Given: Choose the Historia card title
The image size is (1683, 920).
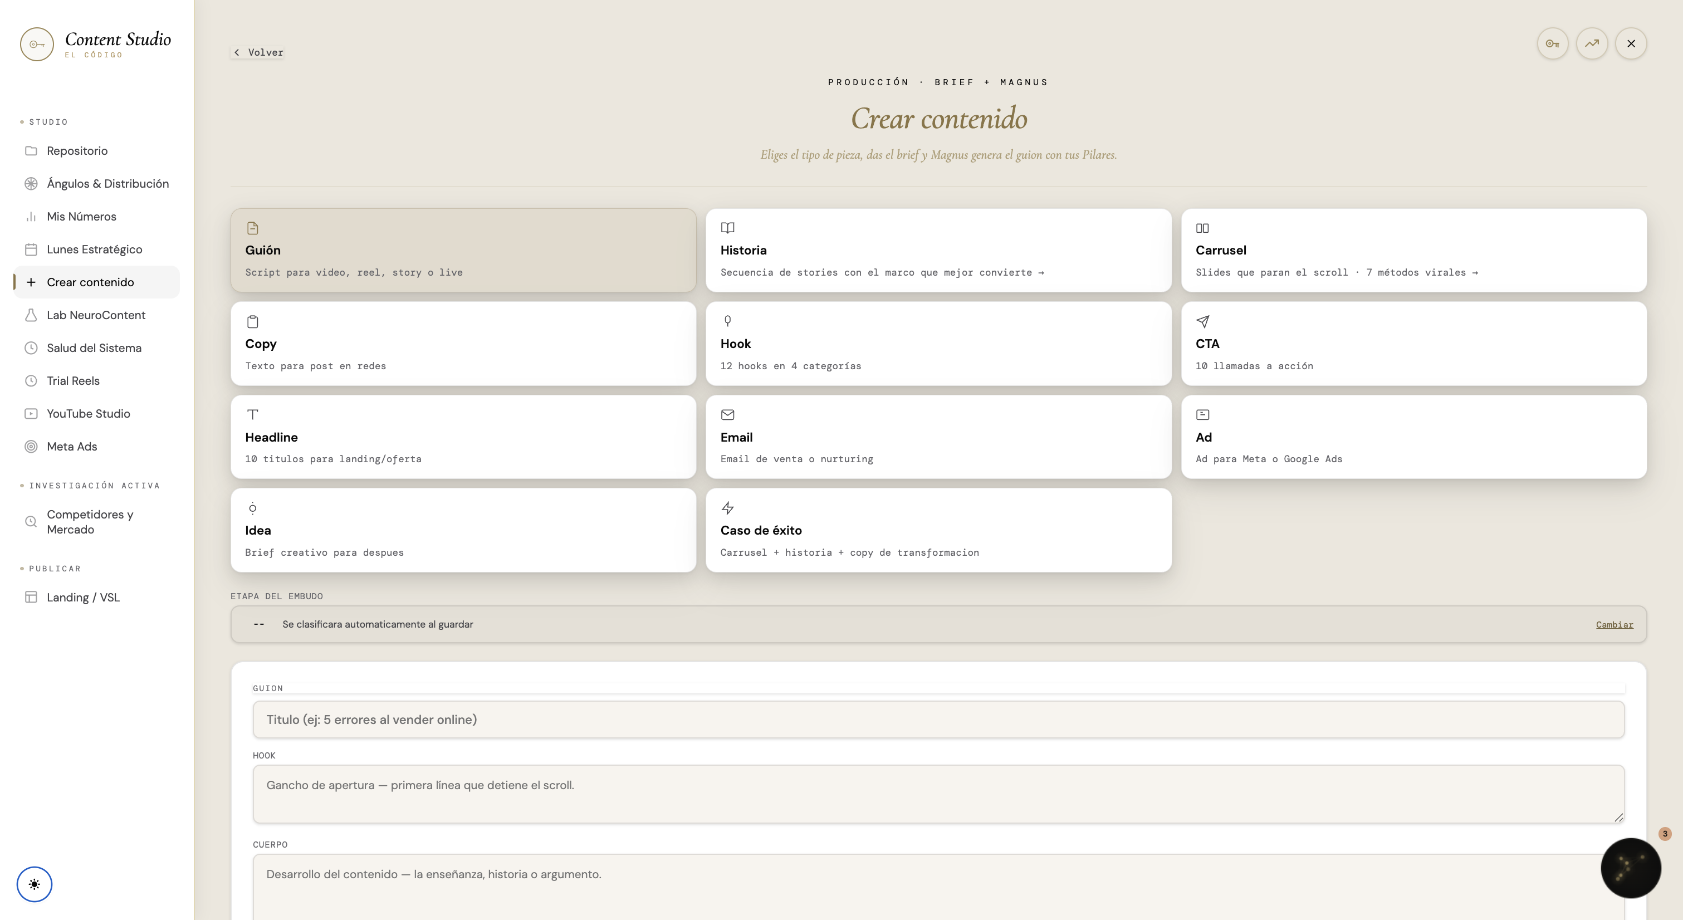Looking at the screenshot, I should [x=743, y=250].
